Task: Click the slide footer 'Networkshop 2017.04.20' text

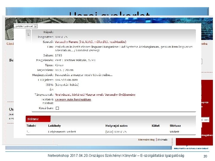Action: (x=68, y=156)
